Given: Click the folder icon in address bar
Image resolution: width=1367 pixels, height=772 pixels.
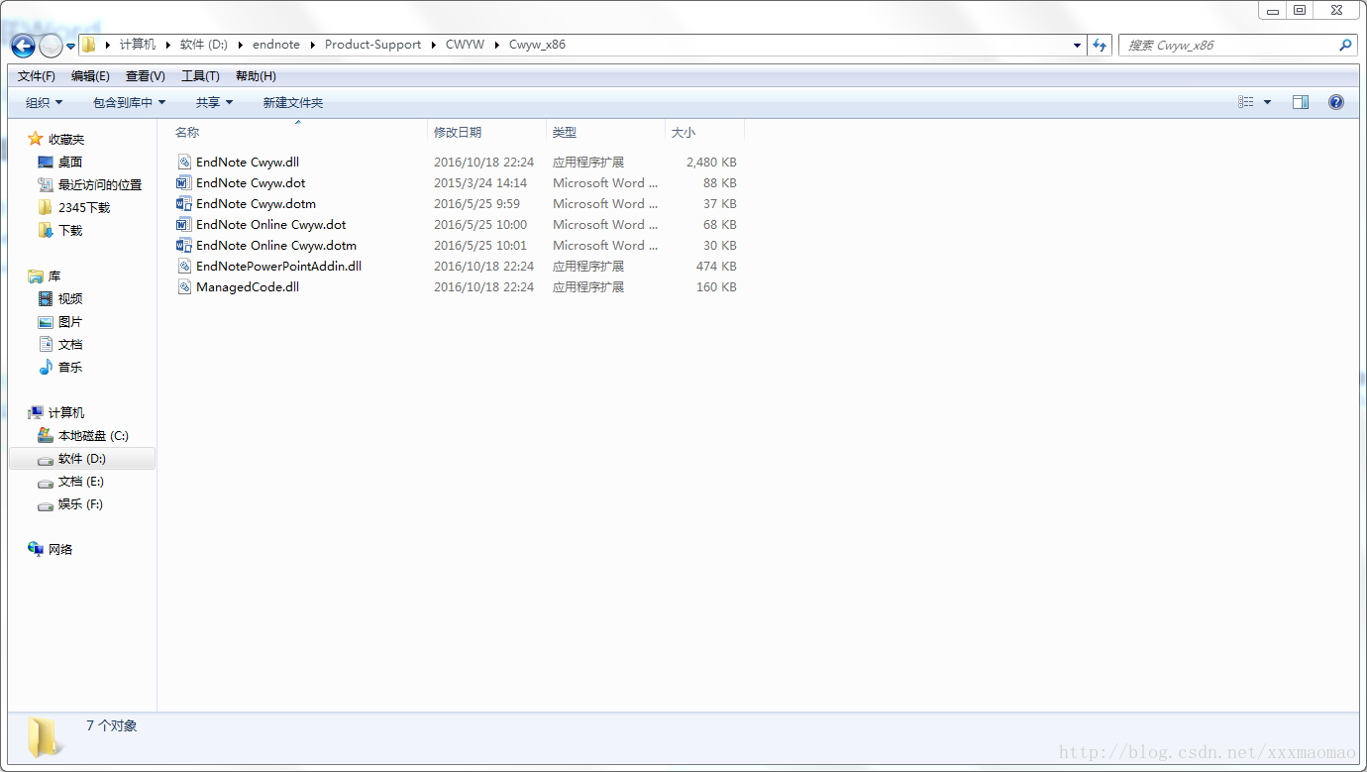Looking at the screenshot, I should [89, 45].
